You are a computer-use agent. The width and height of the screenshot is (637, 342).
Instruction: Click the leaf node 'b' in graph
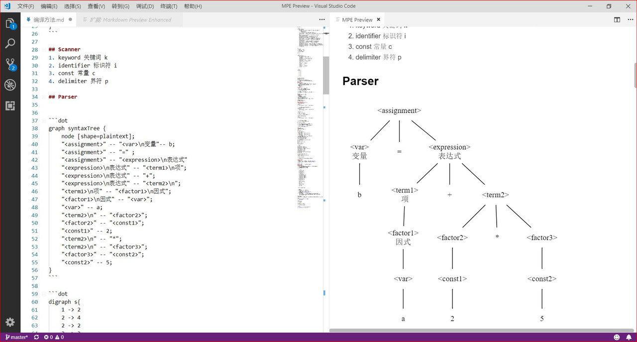point(359,195)
